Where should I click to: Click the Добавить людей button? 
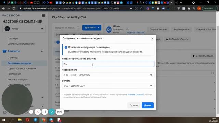[x=203, y=56]
